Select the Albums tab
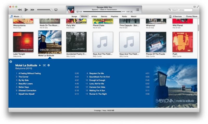The image size is (208, 124). coord(84,16)
